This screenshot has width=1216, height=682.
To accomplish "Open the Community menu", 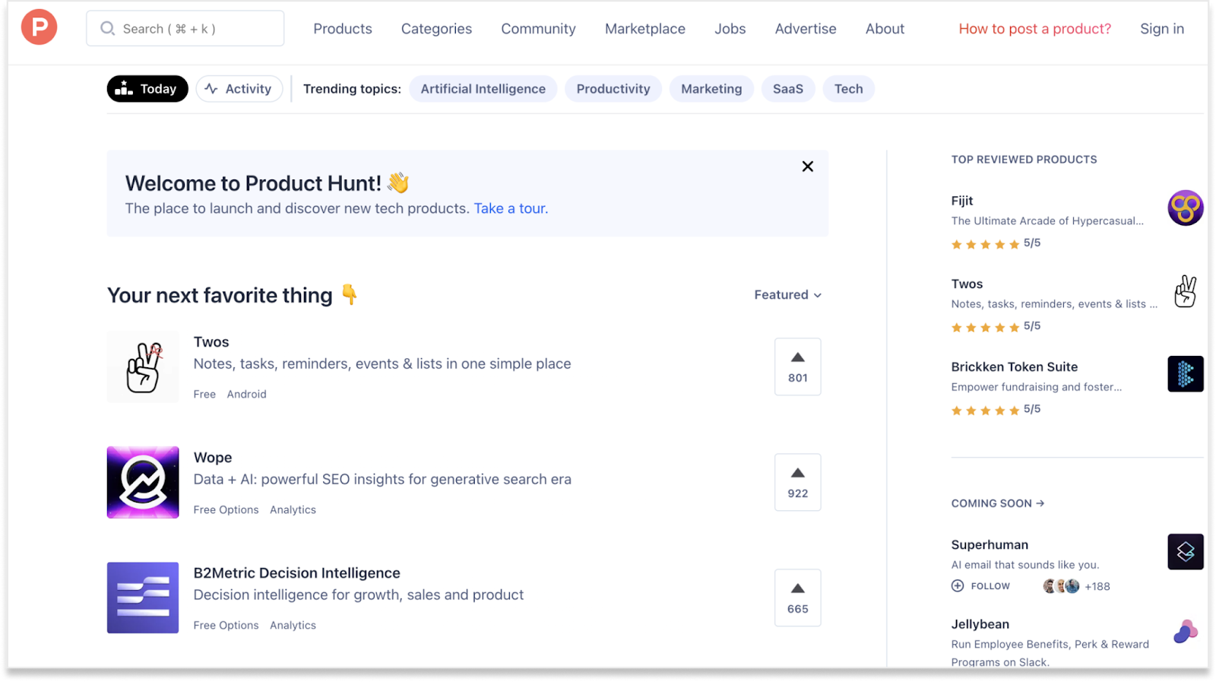I will tap(538, 29).
